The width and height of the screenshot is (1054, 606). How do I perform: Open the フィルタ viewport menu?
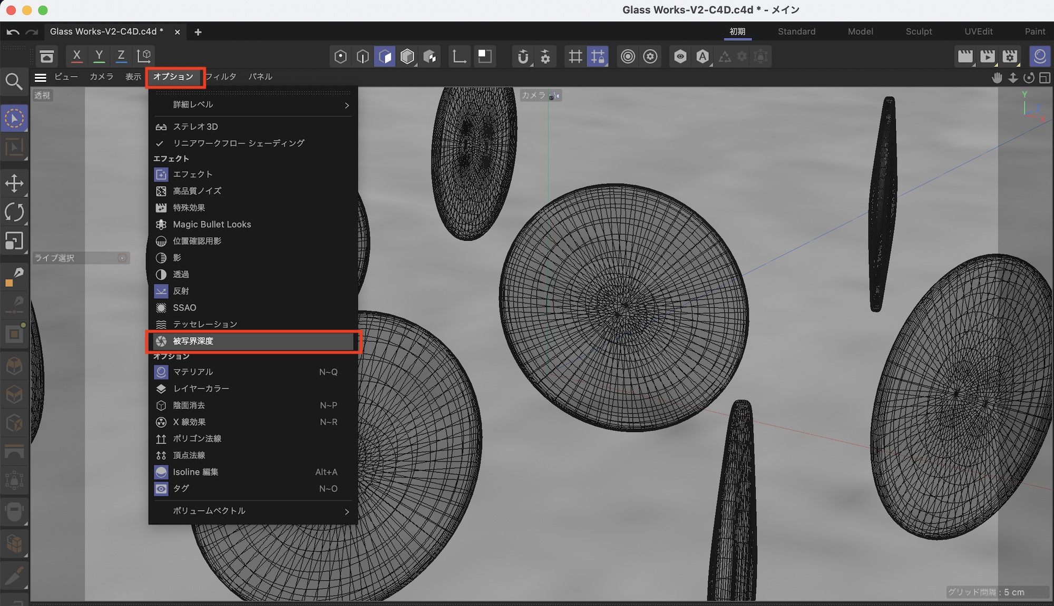[x=221, y=77]
